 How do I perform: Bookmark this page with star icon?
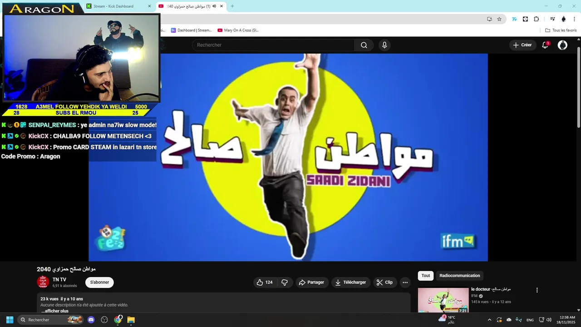[499, 19]
